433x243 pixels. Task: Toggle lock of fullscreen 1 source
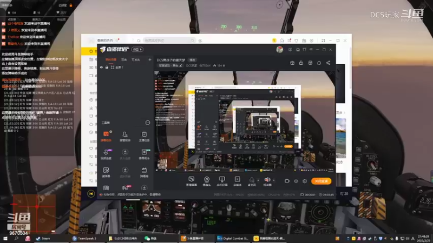107,67
